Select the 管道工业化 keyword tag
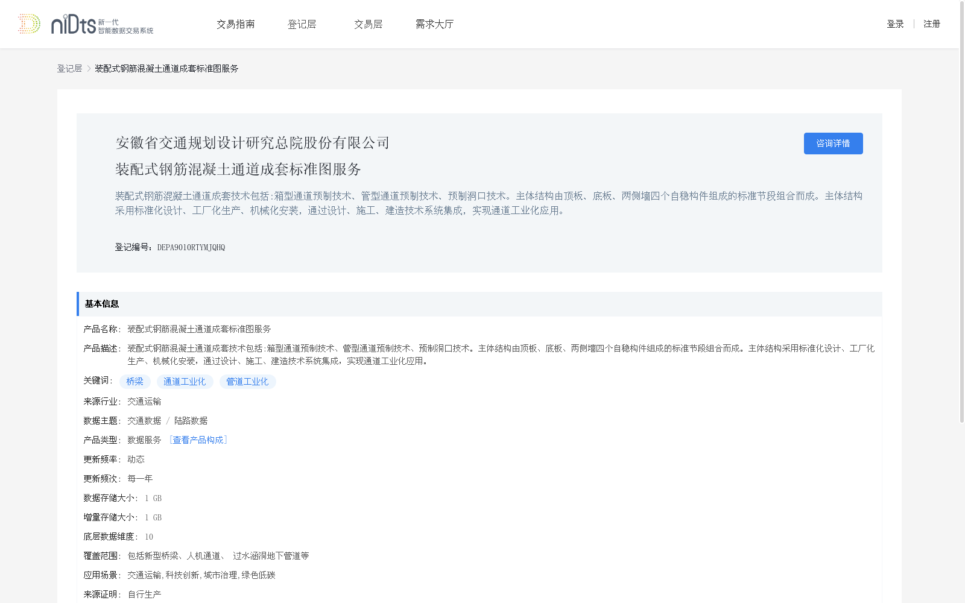Image resolution: width=965 pixels, height=603 pixels. tap(247, 381)
